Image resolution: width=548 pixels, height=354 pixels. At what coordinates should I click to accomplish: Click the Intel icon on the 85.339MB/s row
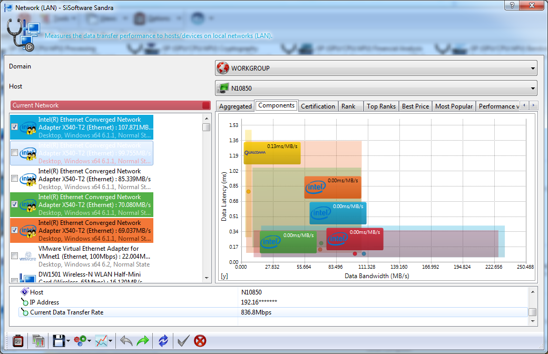click(28, 179)
